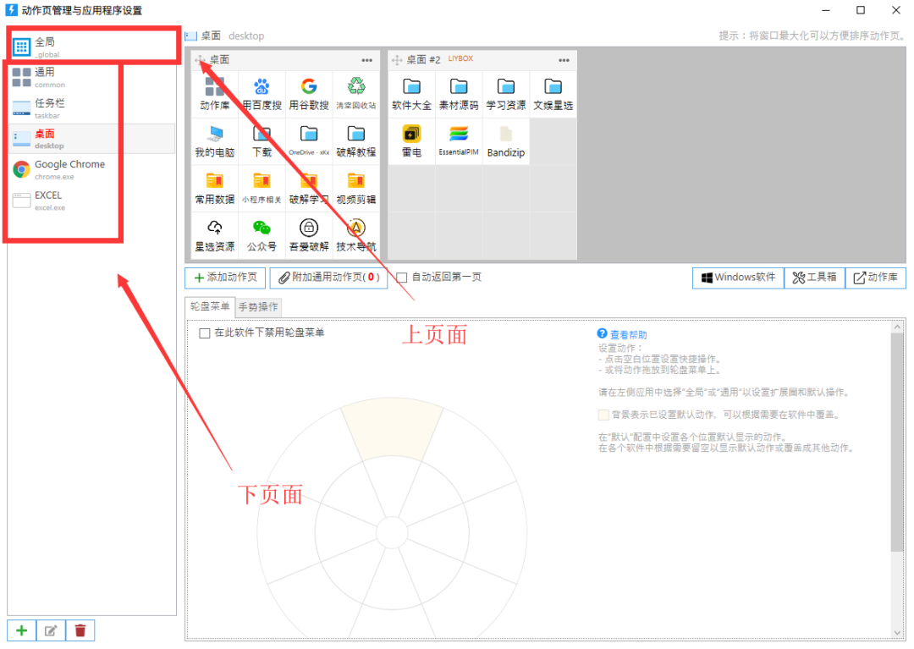Click the 附加通用动作页 button
Image resolution: width=914 pixels, height=649 pixels.
pyautogui.click(x=328, y=278)
